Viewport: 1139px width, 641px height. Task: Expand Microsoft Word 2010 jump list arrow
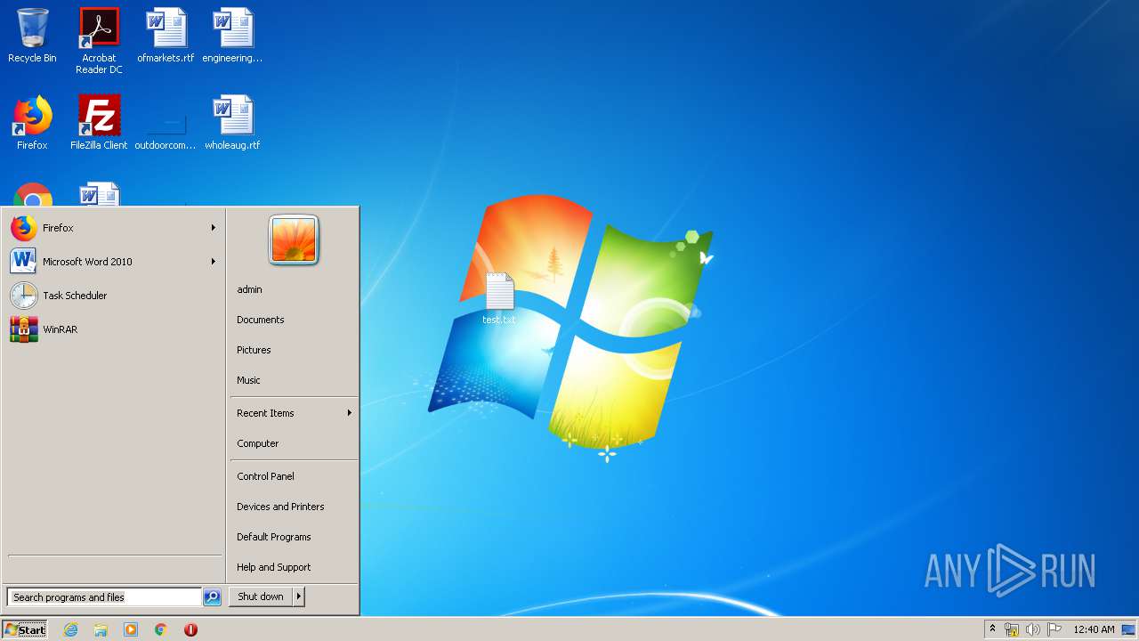coord(214,262)
